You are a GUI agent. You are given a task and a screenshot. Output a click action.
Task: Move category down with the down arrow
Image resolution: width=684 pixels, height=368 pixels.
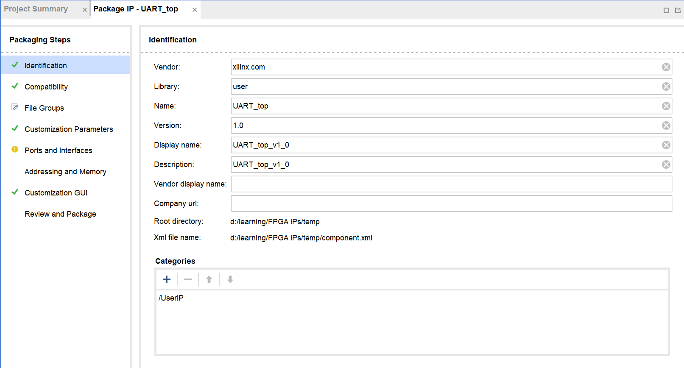[x=230, y=279]
